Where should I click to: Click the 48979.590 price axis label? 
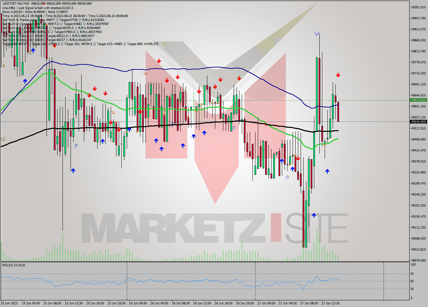419,260
